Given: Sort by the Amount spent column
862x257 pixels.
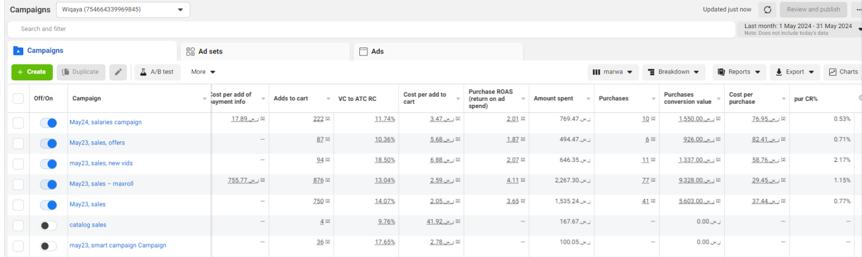Looking at the screenshot, I should tap(553, 98).
